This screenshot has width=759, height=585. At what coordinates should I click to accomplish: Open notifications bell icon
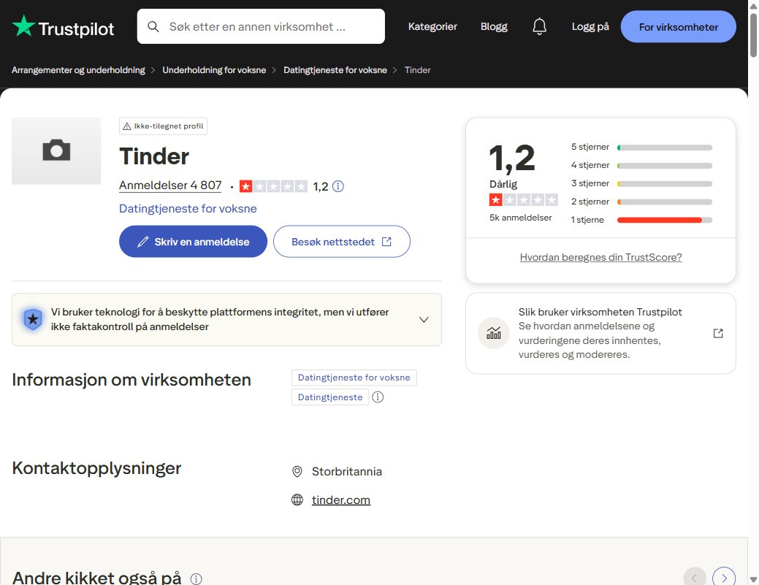click(x=539, y=26)
